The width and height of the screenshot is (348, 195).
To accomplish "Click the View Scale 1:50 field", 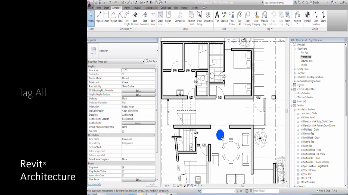I will [138, 70].
